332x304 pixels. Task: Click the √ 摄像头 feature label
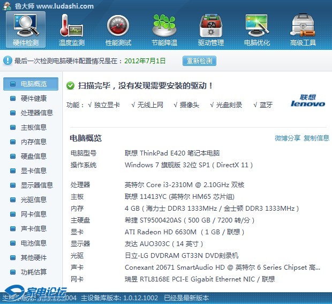[x=186, y=105]
